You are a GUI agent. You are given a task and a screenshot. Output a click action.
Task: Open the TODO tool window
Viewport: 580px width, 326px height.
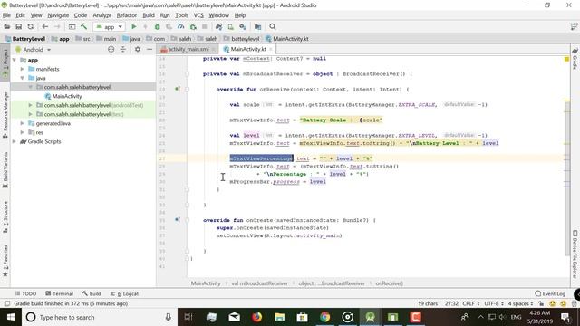click(25, 293)
